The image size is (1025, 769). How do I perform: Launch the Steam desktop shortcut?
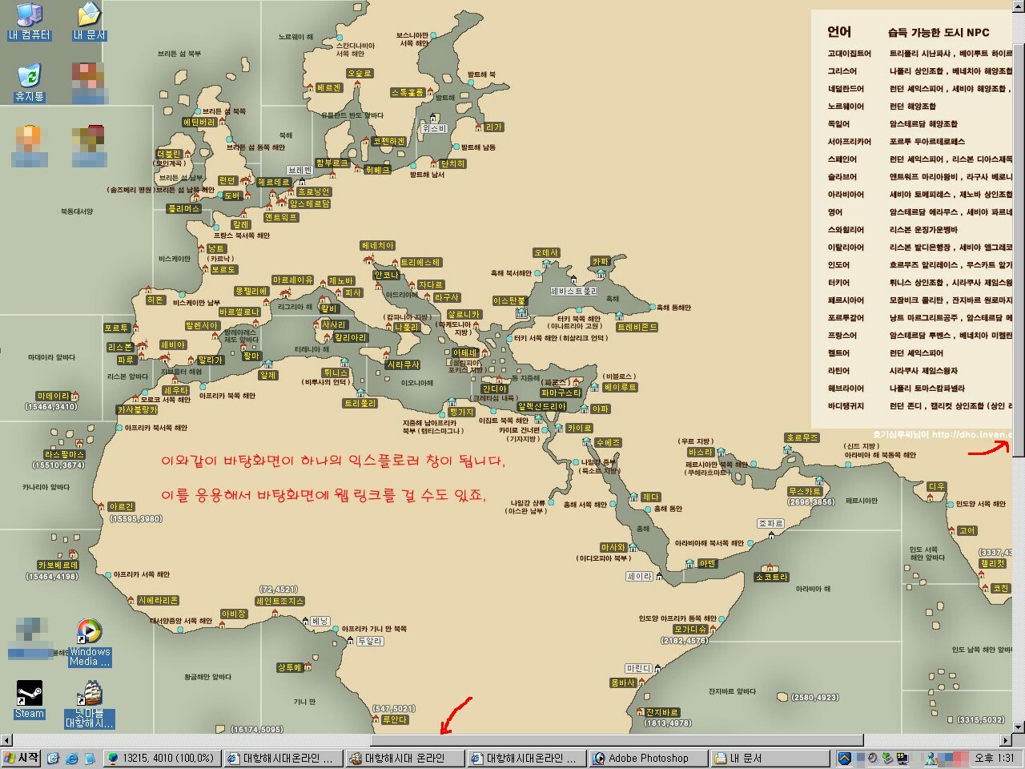tap(30, 699)
